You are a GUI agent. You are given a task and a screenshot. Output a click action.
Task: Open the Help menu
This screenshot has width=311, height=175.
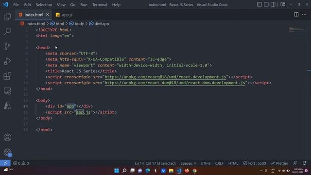tap(116, 4)
